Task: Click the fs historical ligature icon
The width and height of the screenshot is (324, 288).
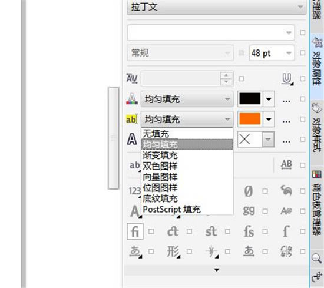Action: (249, 231)
